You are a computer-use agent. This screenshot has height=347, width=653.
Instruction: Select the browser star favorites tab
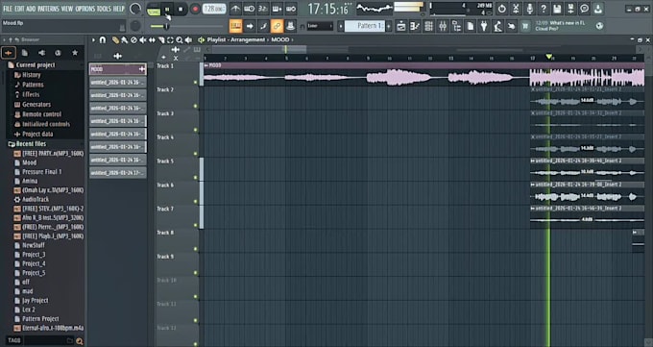[75, 53]
